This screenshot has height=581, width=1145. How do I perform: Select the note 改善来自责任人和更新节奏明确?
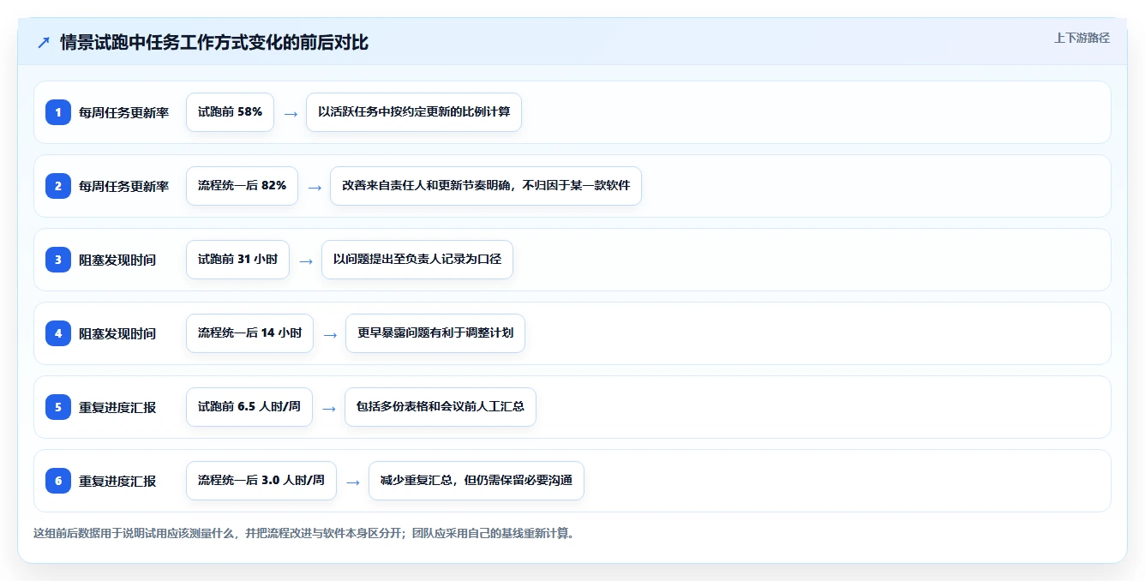click(486, 186)
